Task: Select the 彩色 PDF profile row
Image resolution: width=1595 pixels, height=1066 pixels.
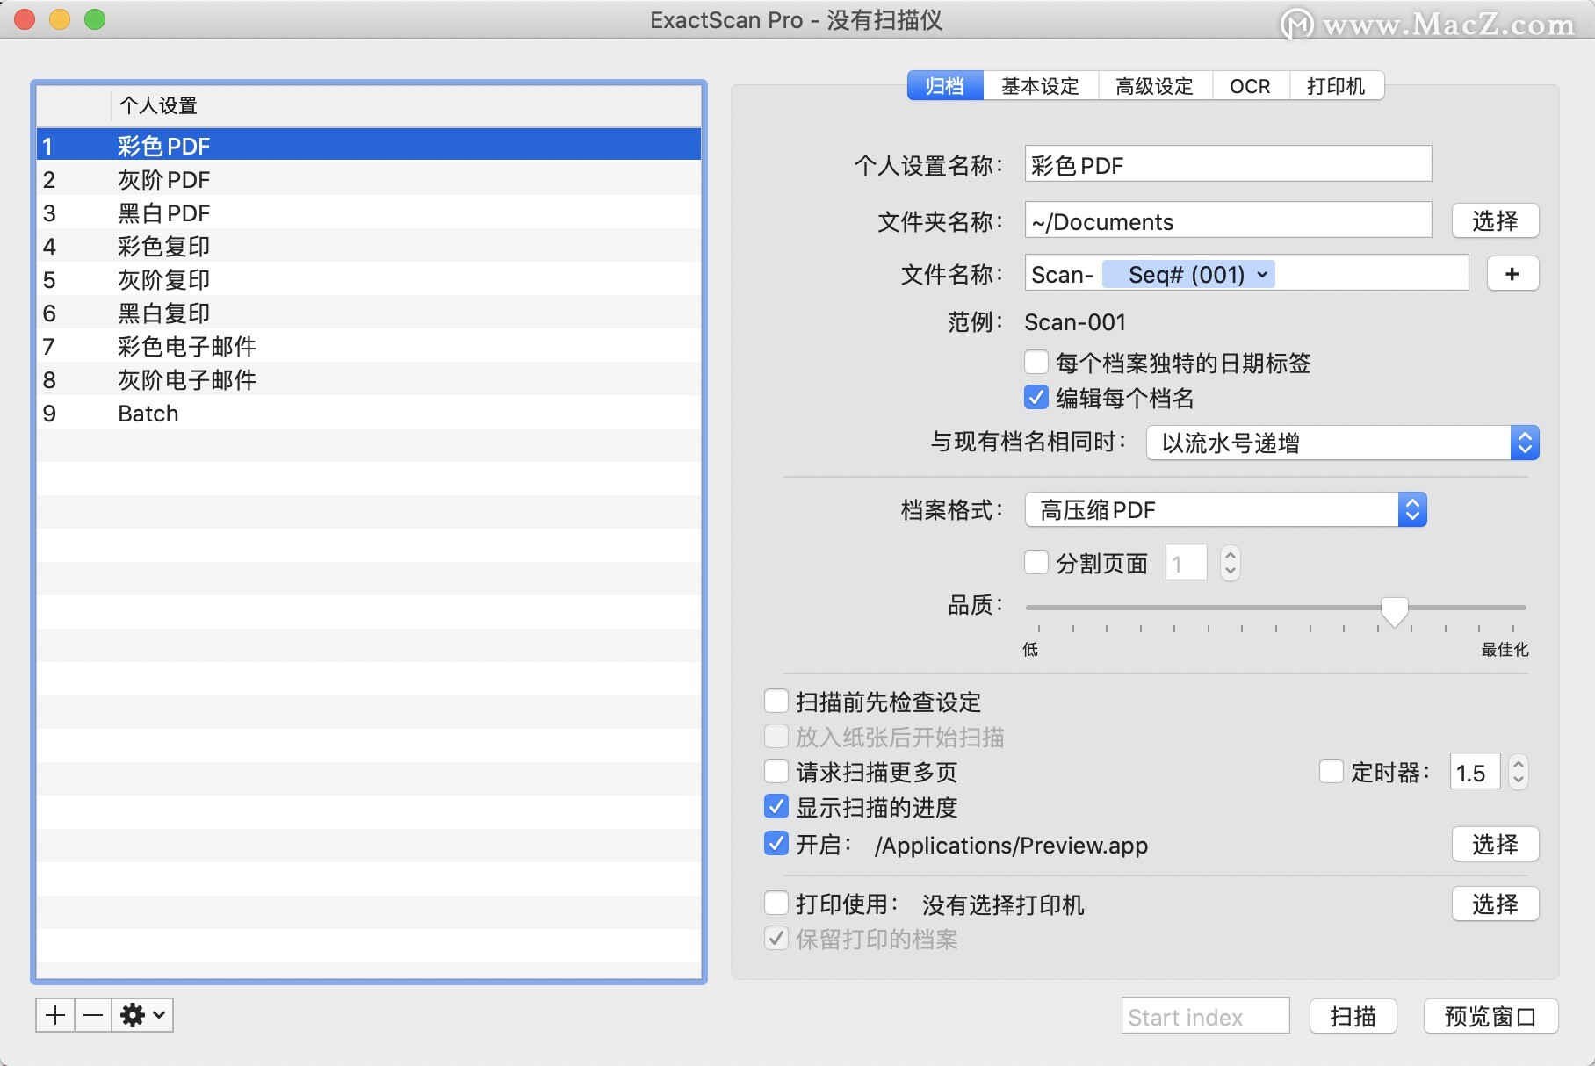Action: tap(369, 146)
